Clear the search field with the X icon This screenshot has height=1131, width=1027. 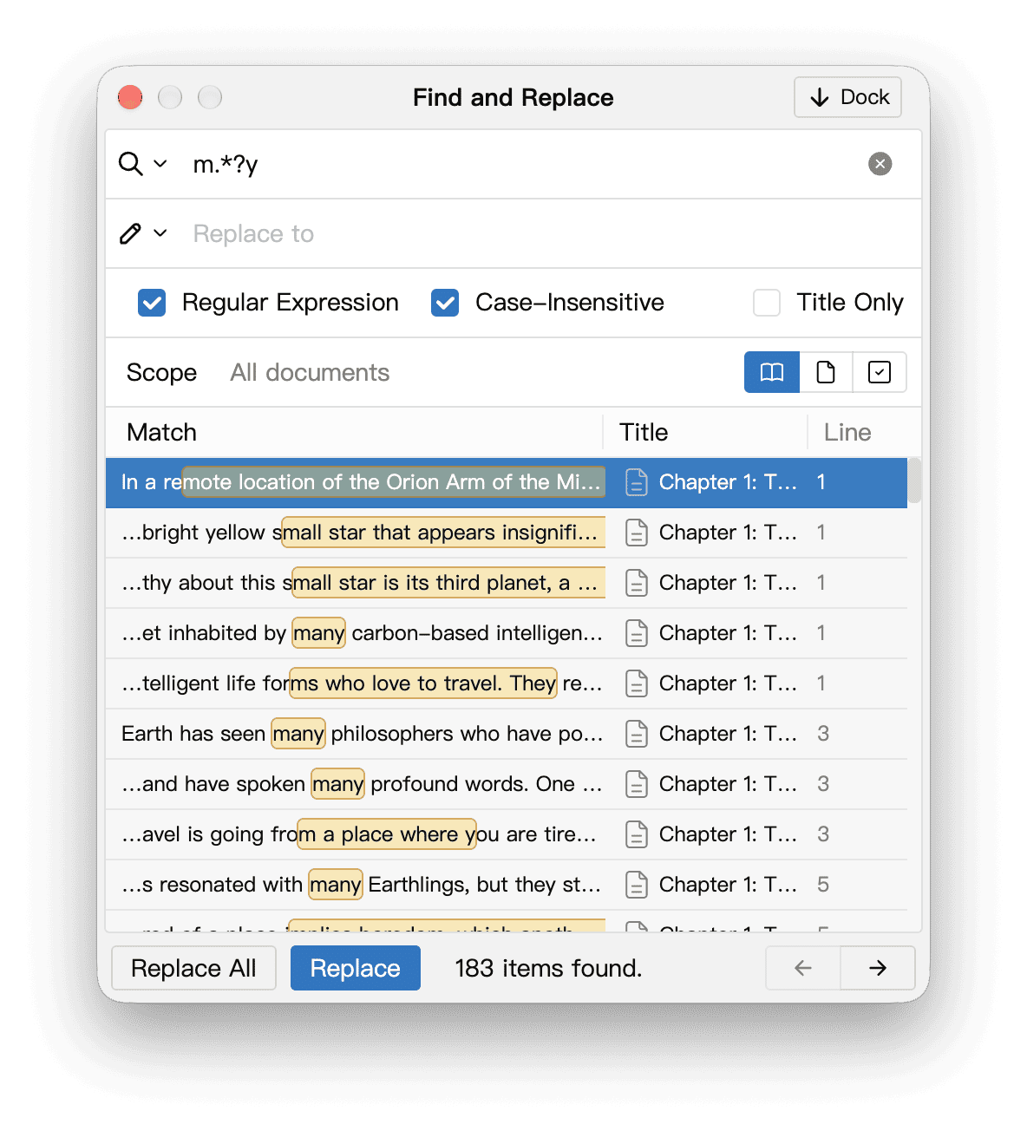880,164
